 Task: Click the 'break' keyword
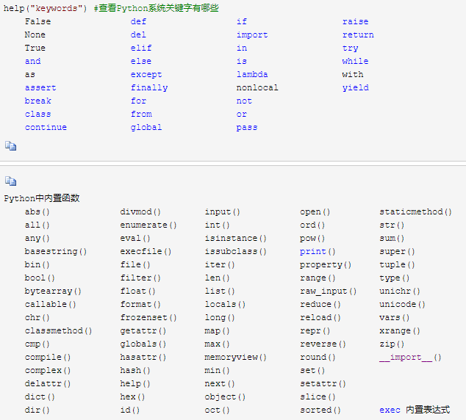point(37,101)
